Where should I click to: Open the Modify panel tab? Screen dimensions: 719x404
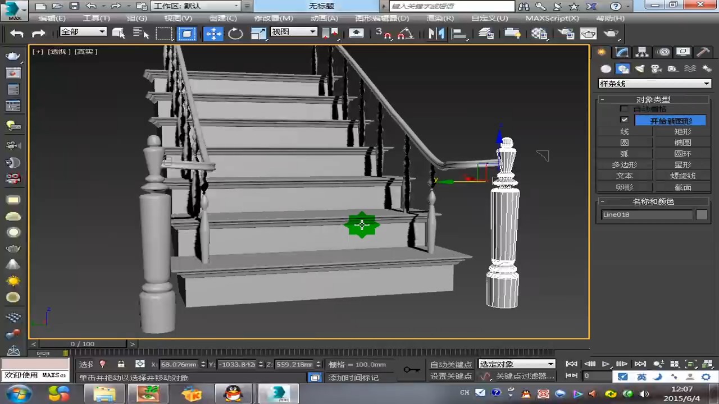[x=622, y=52]
